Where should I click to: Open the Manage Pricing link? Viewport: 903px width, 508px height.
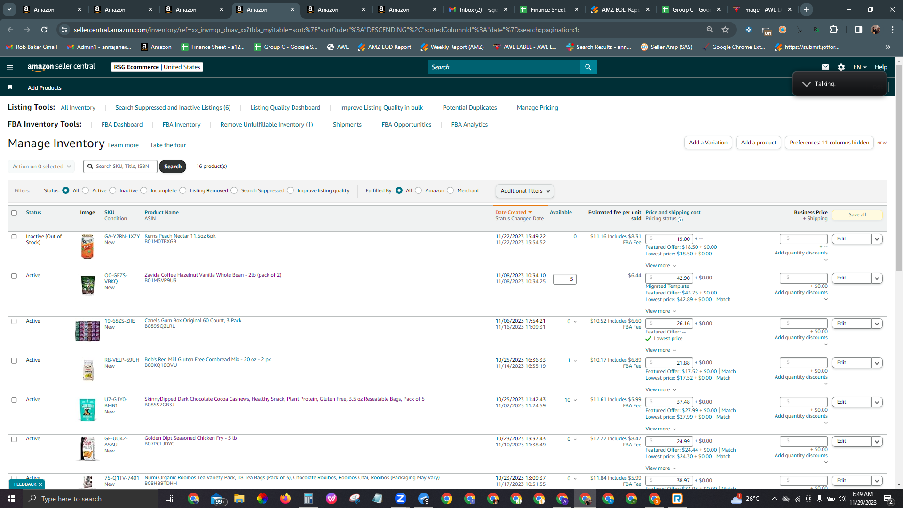point(537,107)
